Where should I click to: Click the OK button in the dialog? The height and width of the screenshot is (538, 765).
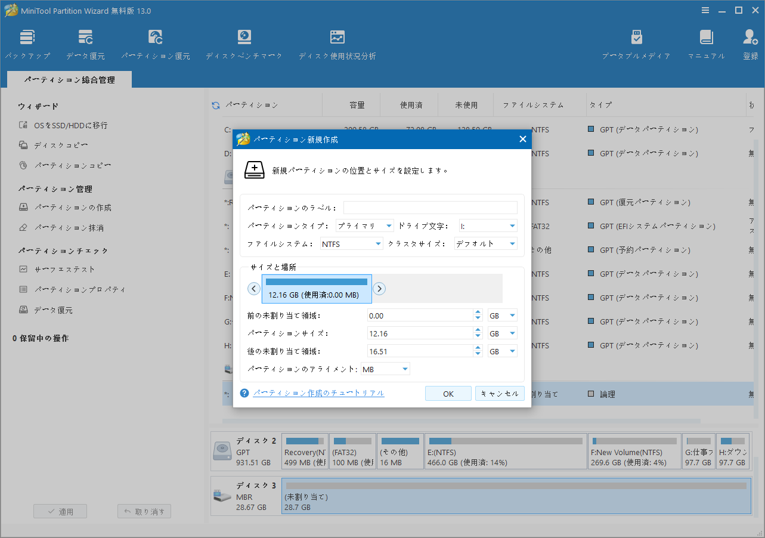click(x=448, y=393)
